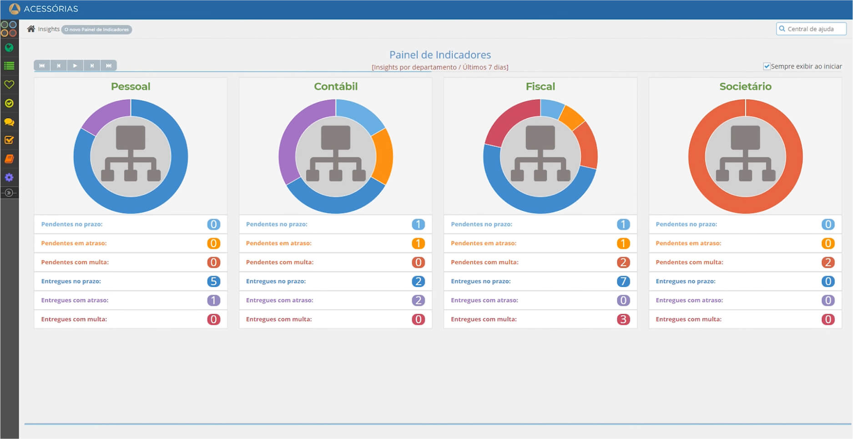The height and width of the screenshot is (439, 853).
Task: Click the orange segment of Contábil donut
Action: (384, 156)
